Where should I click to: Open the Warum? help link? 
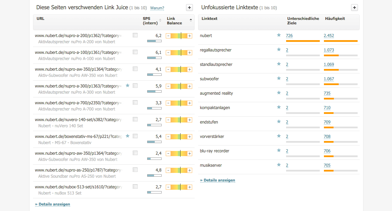pos(157,8)
